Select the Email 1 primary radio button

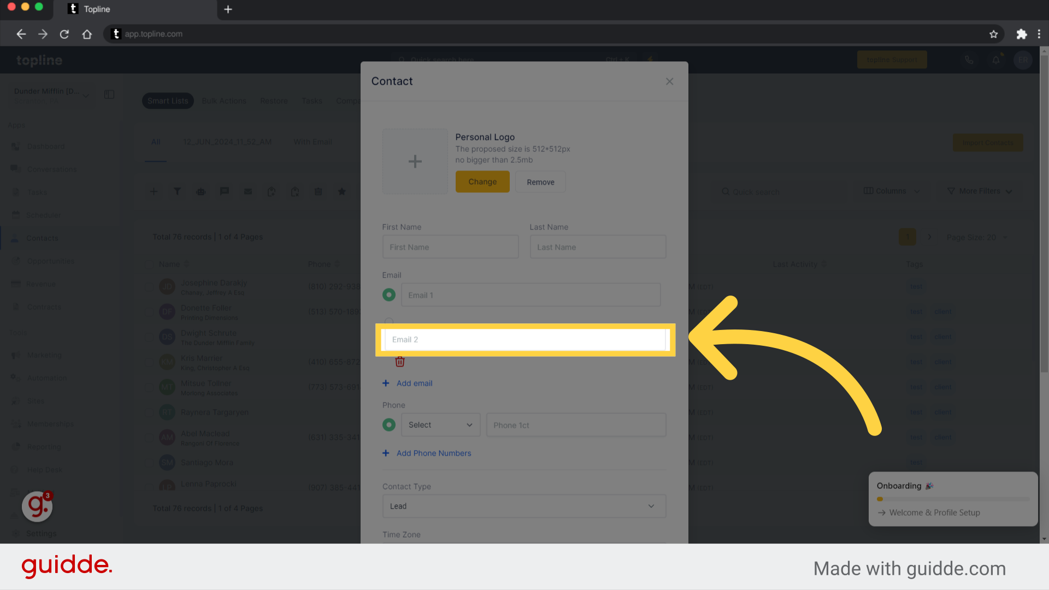pyautogui.click(x=389, y=295)
